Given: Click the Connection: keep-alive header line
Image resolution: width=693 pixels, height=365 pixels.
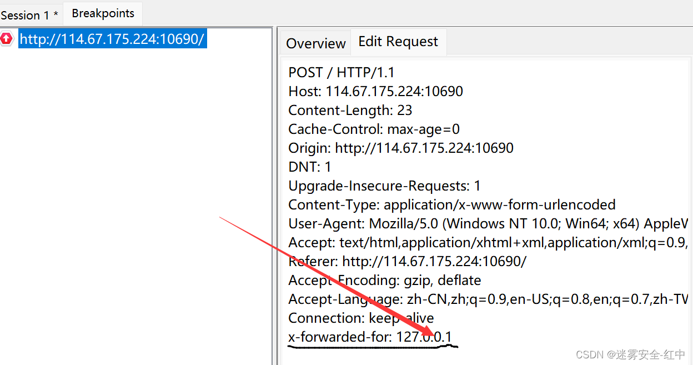Looking at the screenshot, I should tap(361, 318).
